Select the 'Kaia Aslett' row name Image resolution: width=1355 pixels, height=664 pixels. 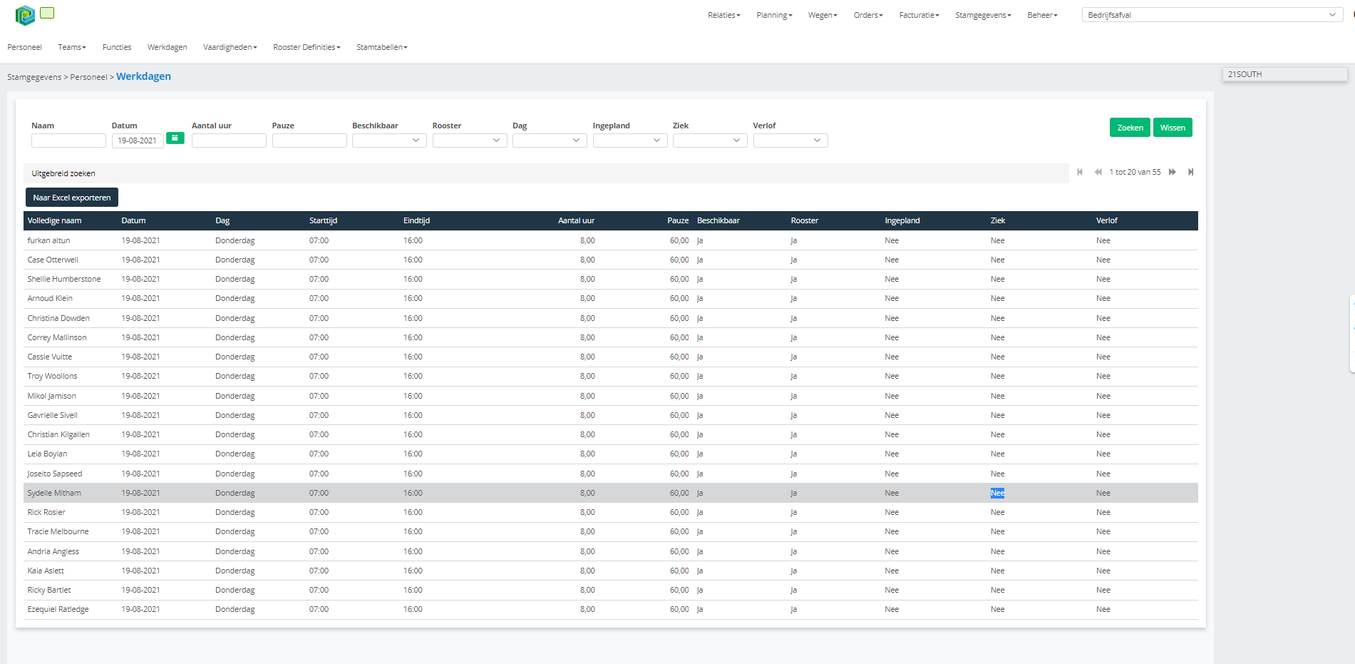click(x=46, y=571)
